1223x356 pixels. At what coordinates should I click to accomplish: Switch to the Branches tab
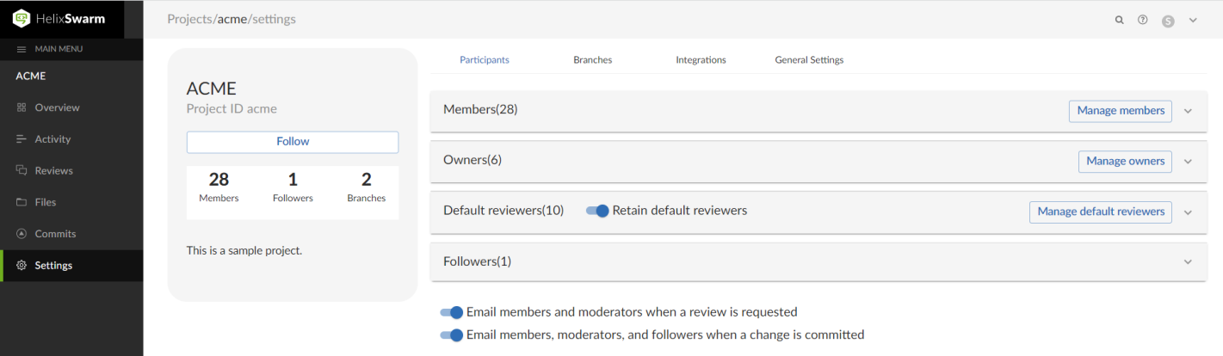point(592,60)
